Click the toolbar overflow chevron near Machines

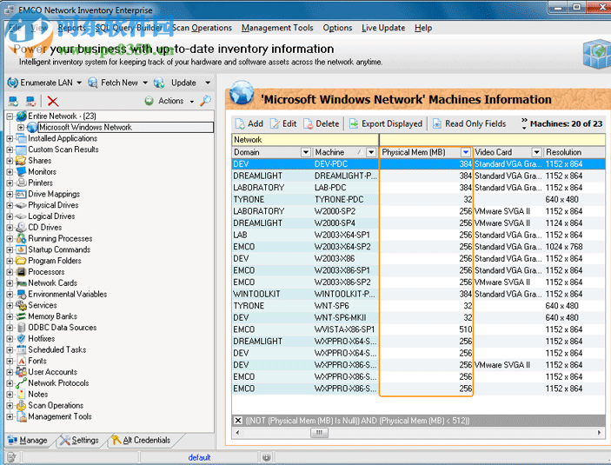[524, 123]
